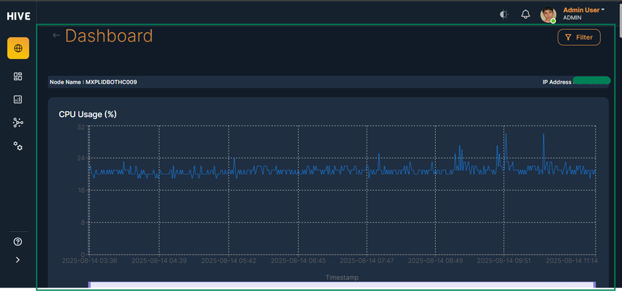This screenshot has height=291, width=622.
Task: Expand the sidebar using the bottom chevron
Action: point(18,259)
